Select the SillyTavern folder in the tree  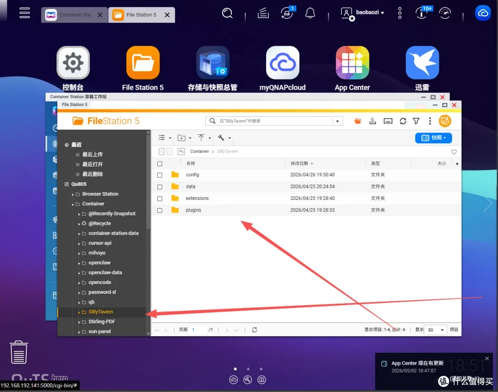tap(101, 312)
